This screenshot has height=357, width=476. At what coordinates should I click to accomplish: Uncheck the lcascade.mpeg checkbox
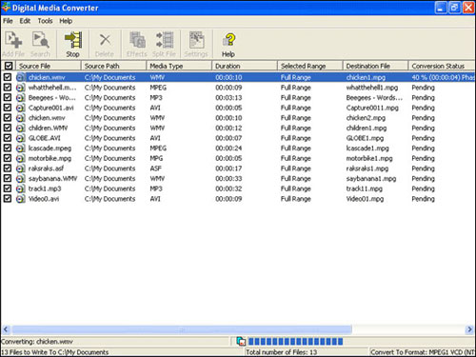click(x=8, y=149)
